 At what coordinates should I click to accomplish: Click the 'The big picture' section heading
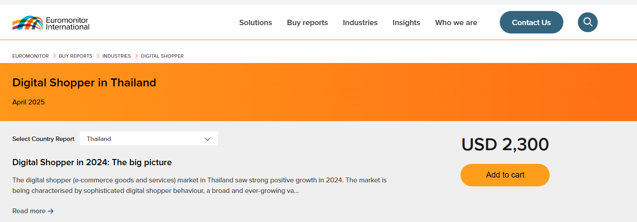coord(92,162)
